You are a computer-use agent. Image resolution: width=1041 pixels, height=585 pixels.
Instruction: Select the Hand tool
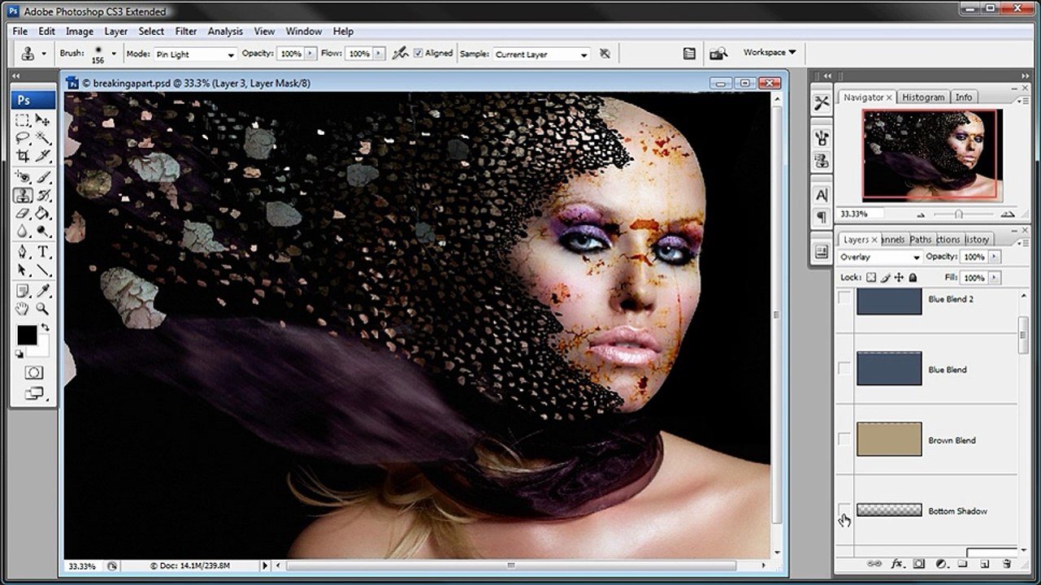pos(23,309)
